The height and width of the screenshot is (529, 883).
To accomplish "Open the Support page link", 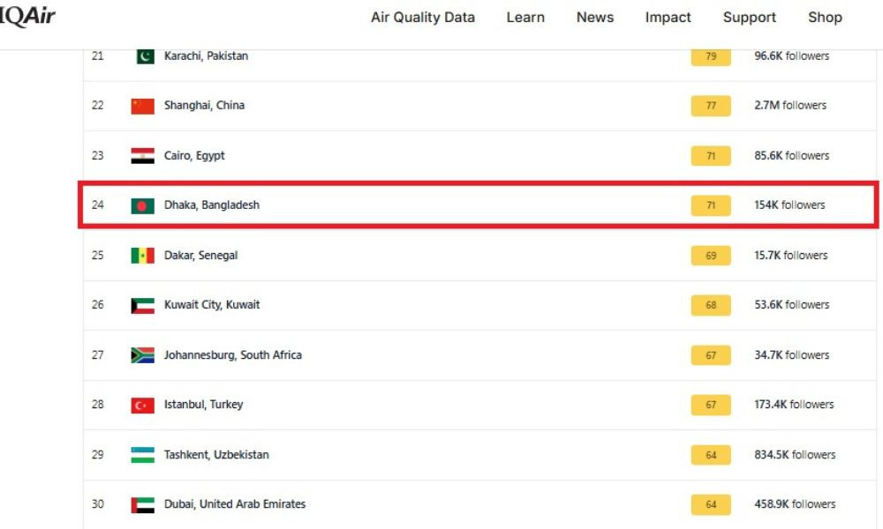I will point(750,18).
